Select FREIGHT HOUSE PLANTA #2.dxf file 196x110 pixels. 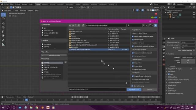point(99,50)
